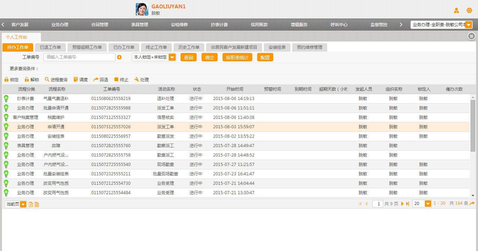Click the 解锁 unlock toolbar icon

(27, 79)
